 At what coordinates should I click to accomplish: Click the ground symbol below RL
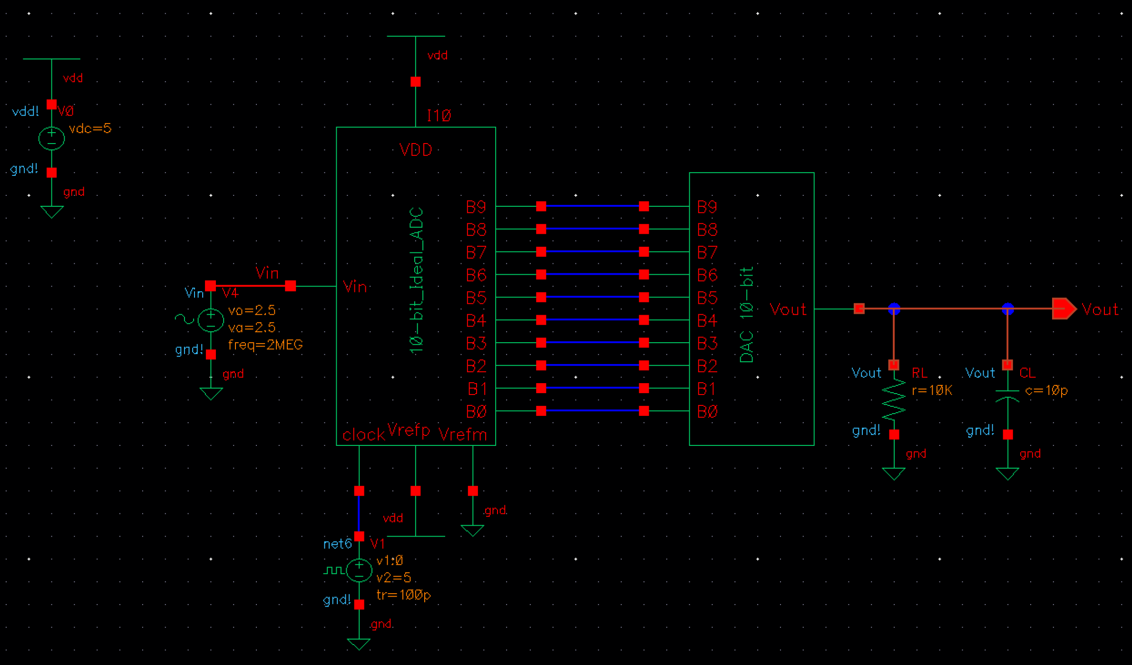(893, 473)
